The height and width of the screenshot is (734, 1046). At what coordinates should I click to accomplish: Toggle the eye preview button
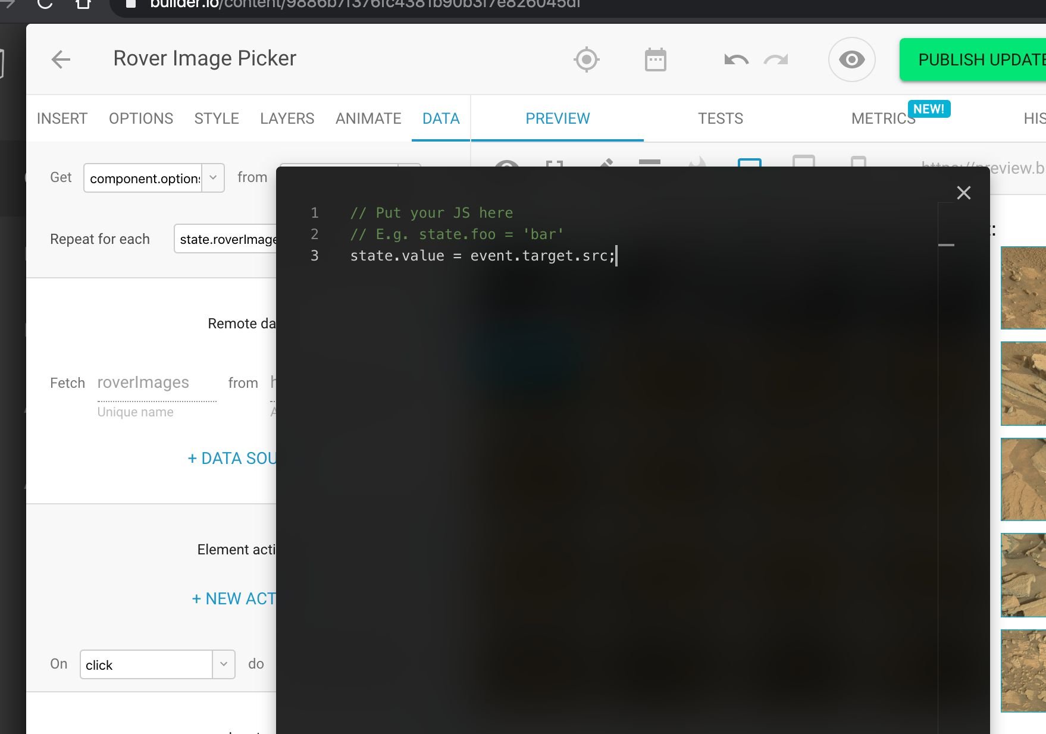[x=851, y=59]
